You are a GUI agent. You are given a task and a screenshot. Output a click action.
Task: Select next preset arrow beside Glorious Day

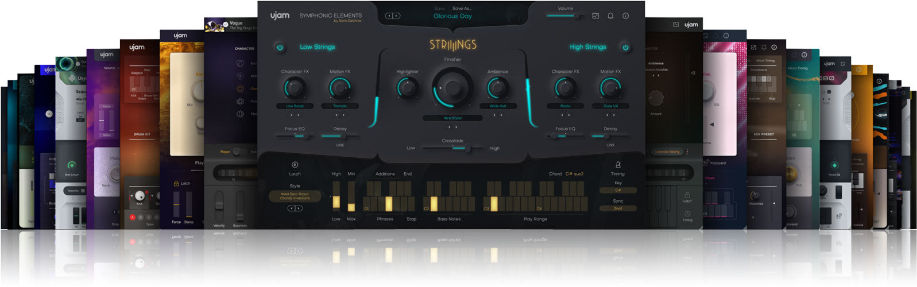(397, 16)
